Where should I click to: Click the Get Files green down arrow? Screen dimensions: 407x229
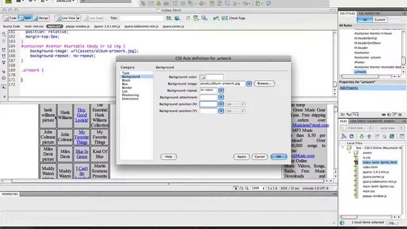[x=362, y=136]
